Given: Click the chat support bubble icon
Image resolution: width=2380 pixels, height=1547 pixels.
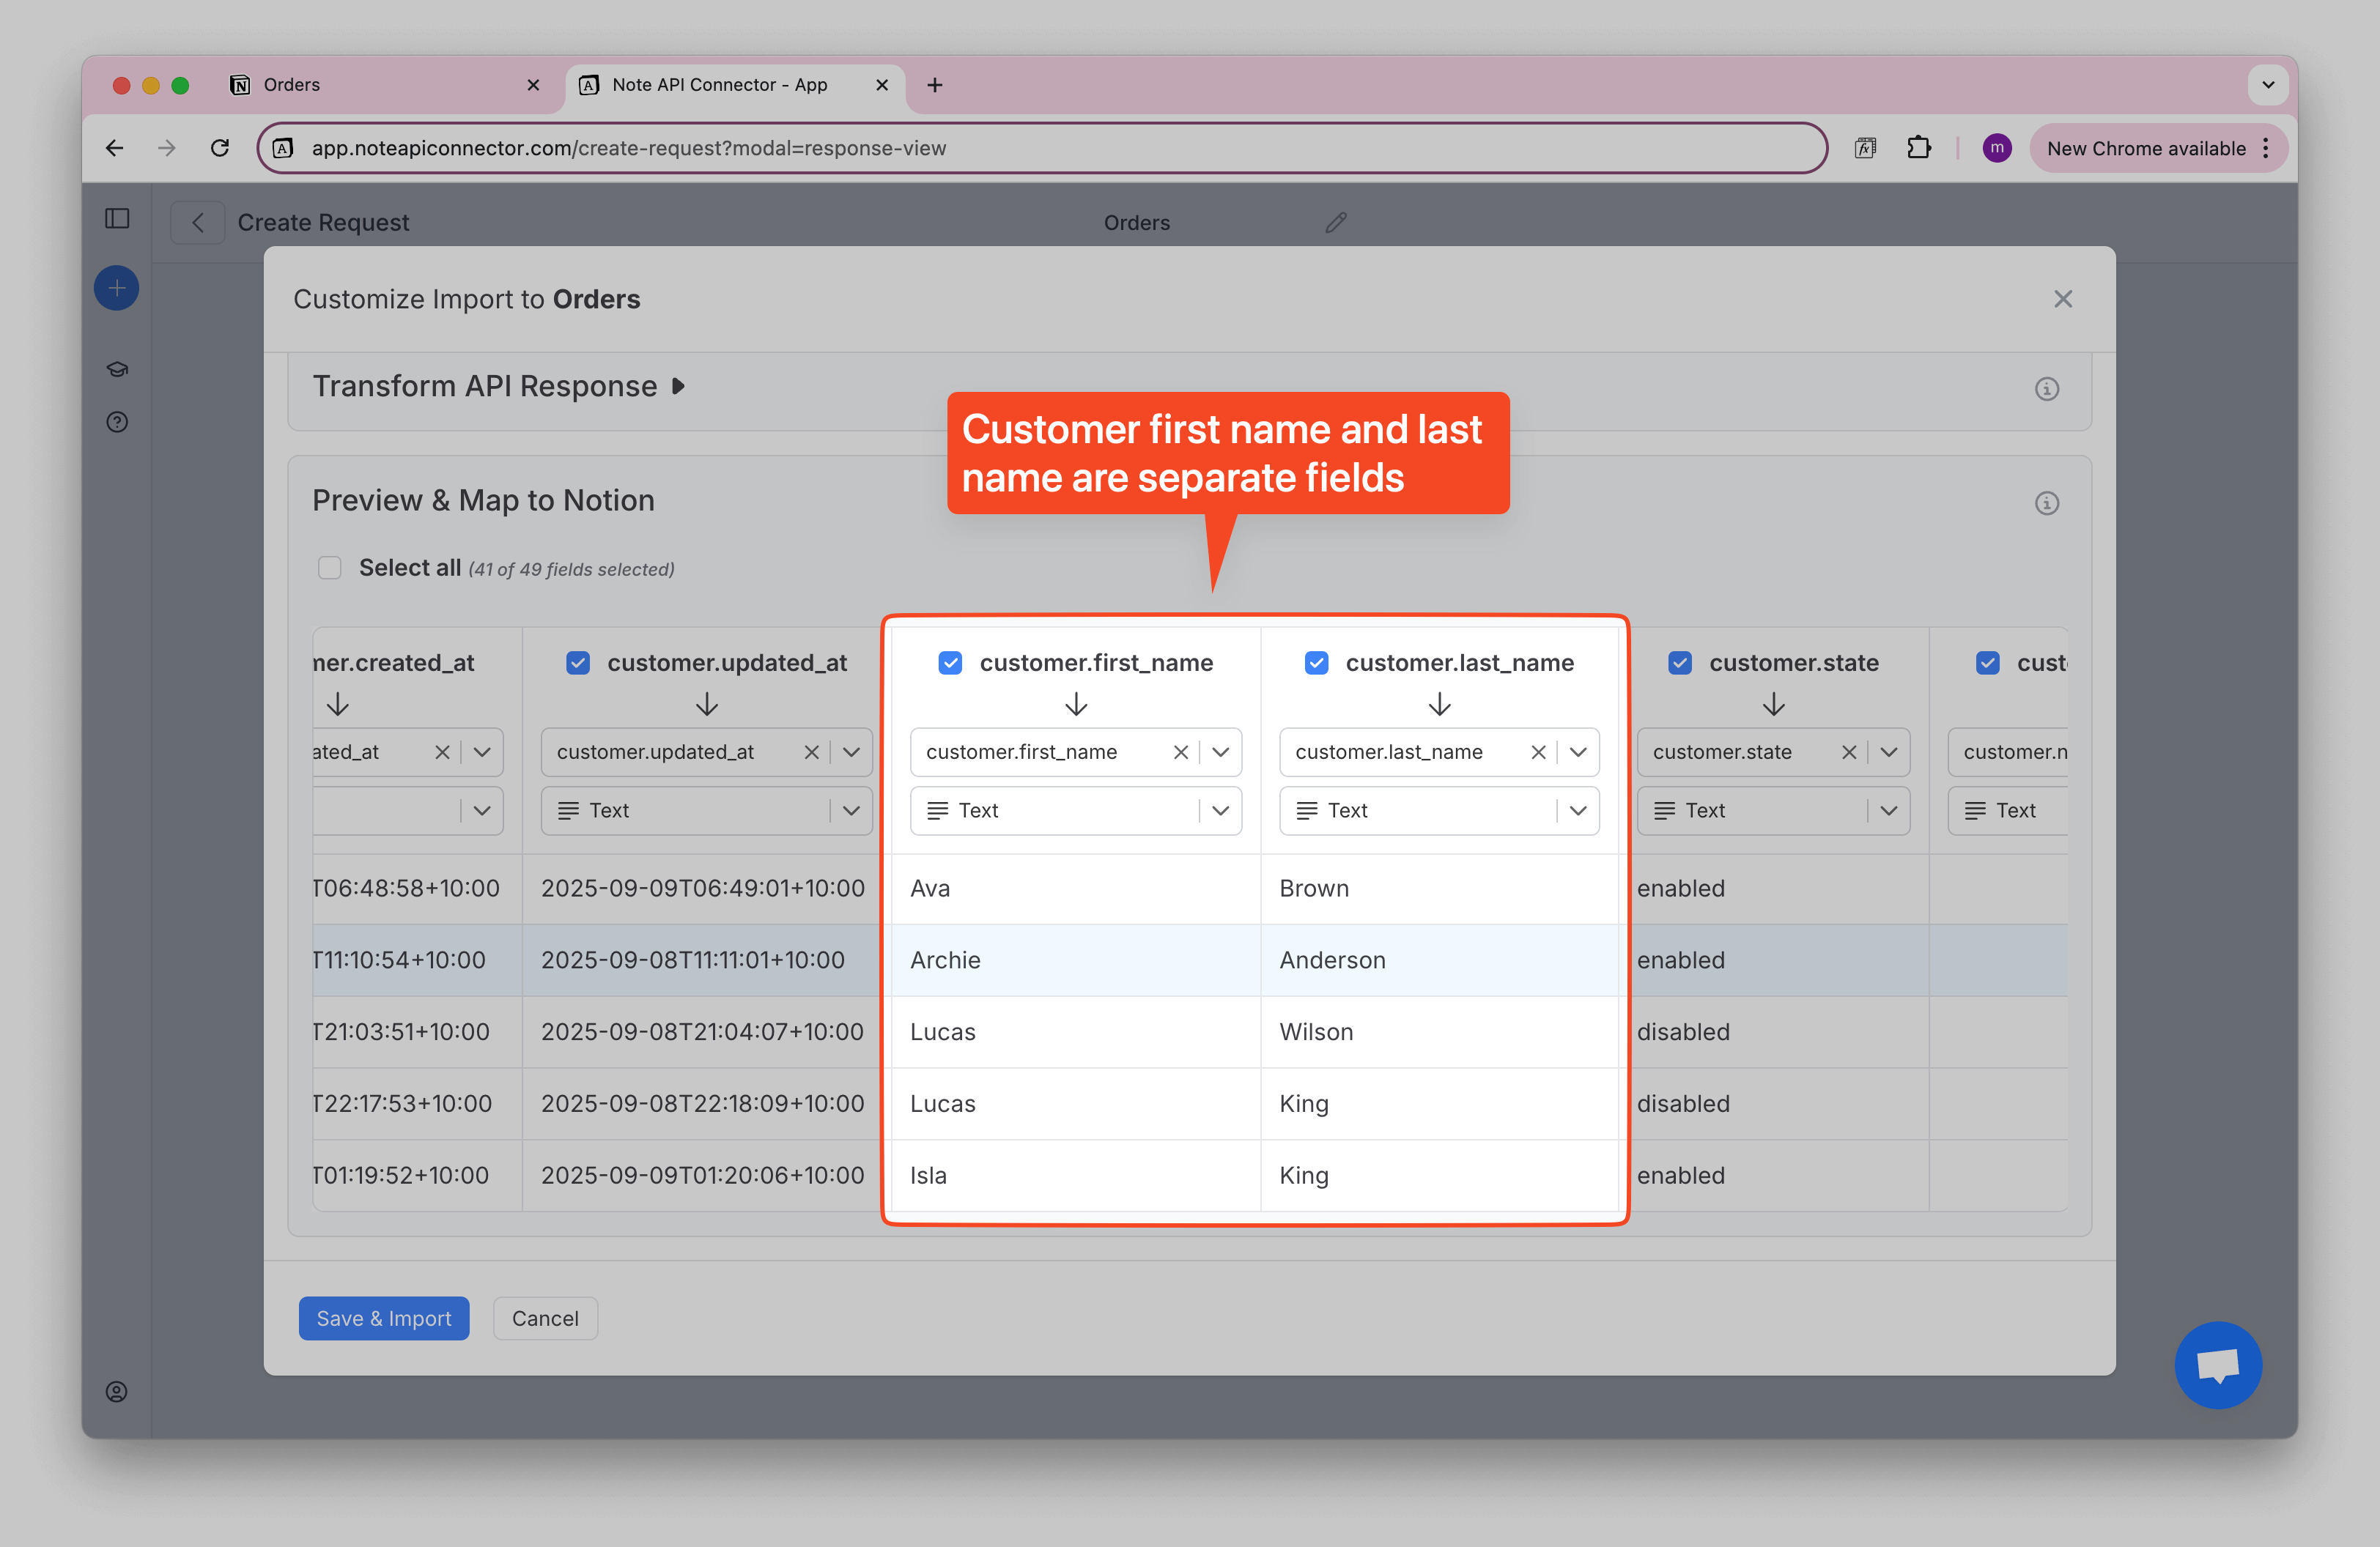Looking at the screenshot, I should (x=2217, y=1364).
